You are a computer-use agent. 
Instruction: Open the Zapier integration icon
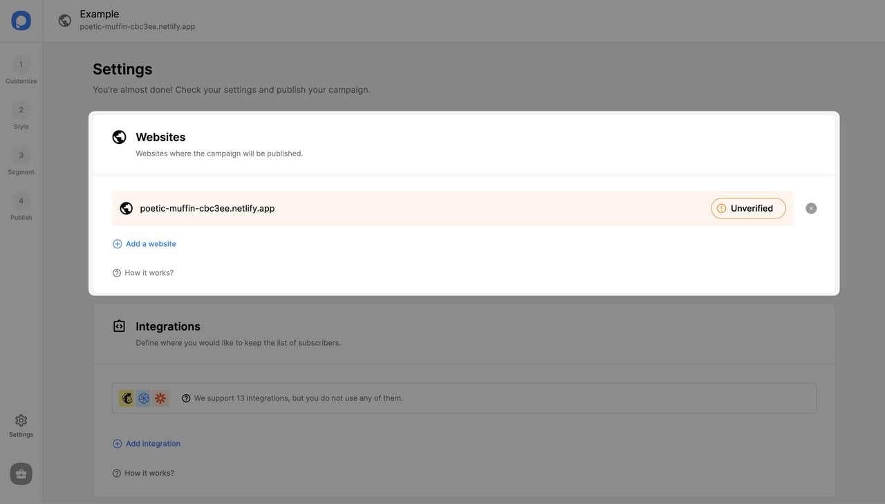(x=160, y=398)
